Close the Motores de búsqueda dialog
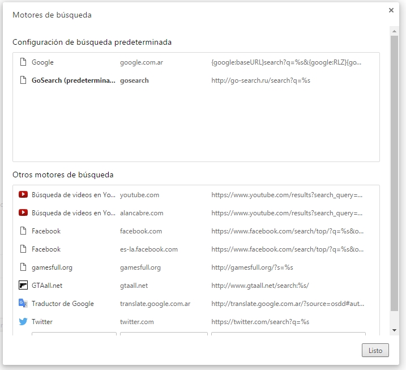The image size is (406, 370). [391, 10]
